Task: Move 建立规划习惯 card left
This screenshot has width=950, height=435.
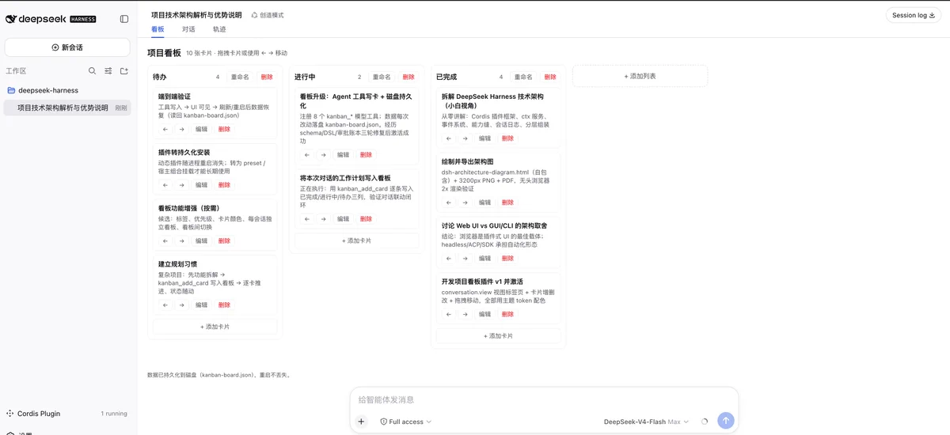Action: 165,305
